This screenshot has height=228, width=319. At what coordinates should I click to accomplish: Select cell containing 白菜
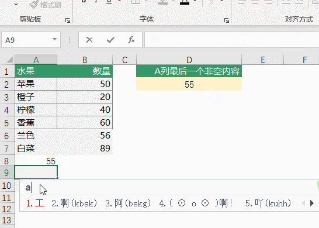(36, 148)
